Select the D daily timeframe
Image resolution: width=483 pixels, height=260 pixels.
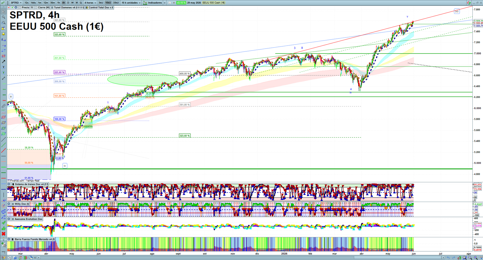[x=68, y=2]
